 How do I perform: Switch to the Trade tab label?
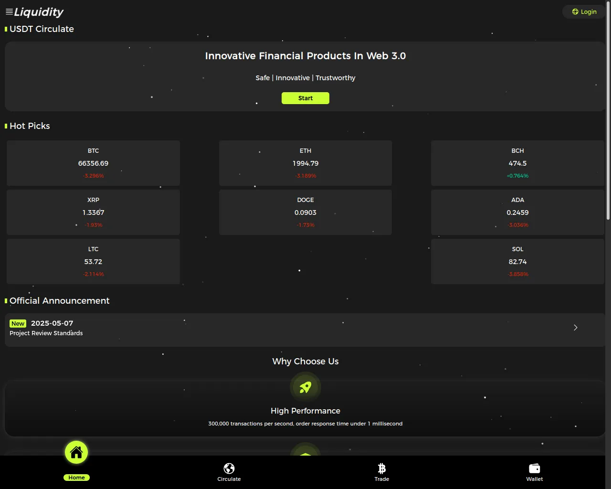point(382,479)
